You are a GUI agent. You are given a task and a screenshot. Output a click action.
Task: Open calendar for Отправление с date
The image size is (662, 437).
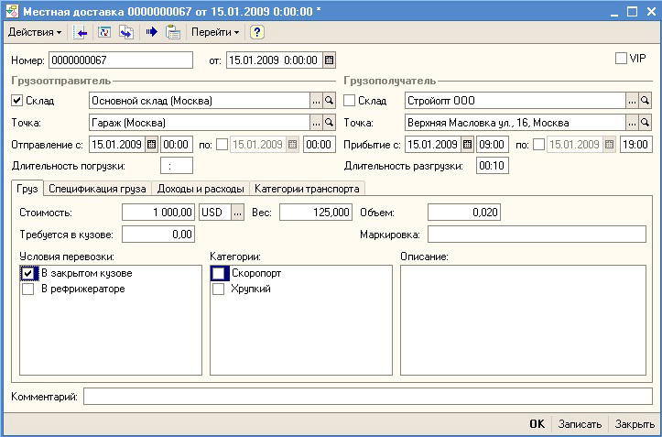point(152,144)
